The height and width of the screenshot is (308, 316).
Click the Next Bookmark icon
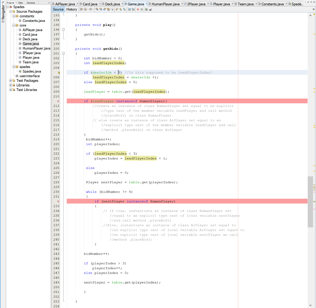pos(120,10)
